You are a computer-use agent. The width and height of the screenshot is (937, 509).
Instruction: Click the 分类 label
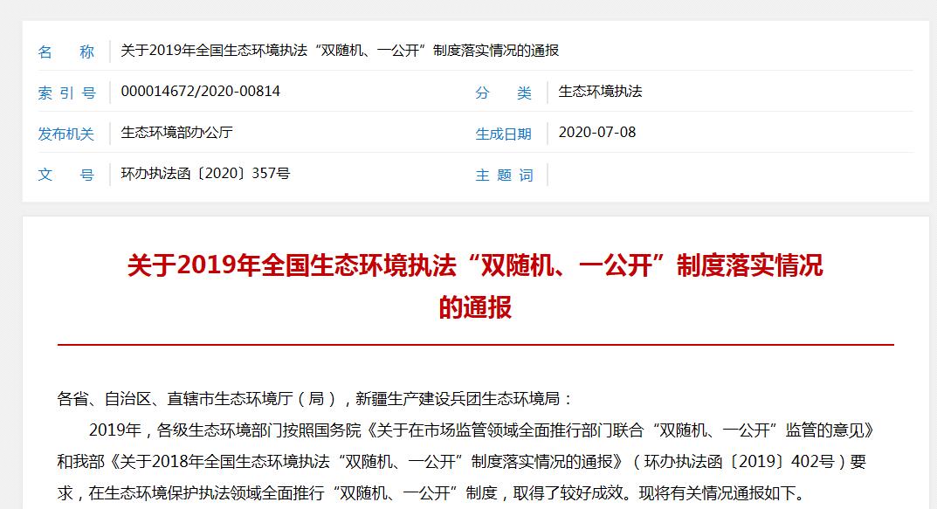click(503, 93)
